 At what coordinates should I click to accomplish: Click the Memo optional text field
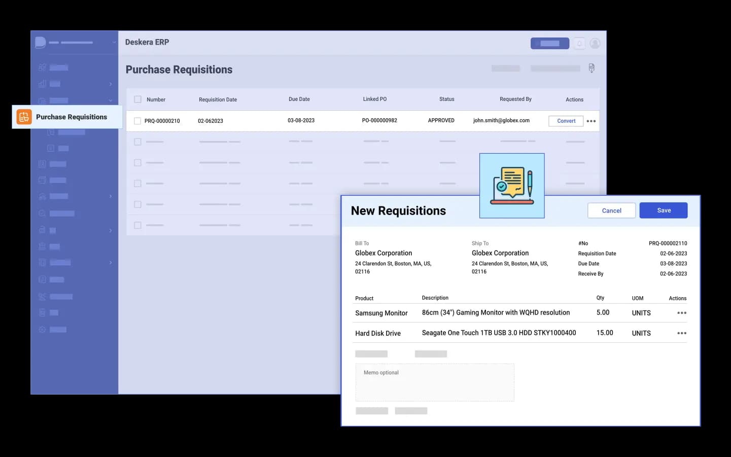tap(435, 382)
